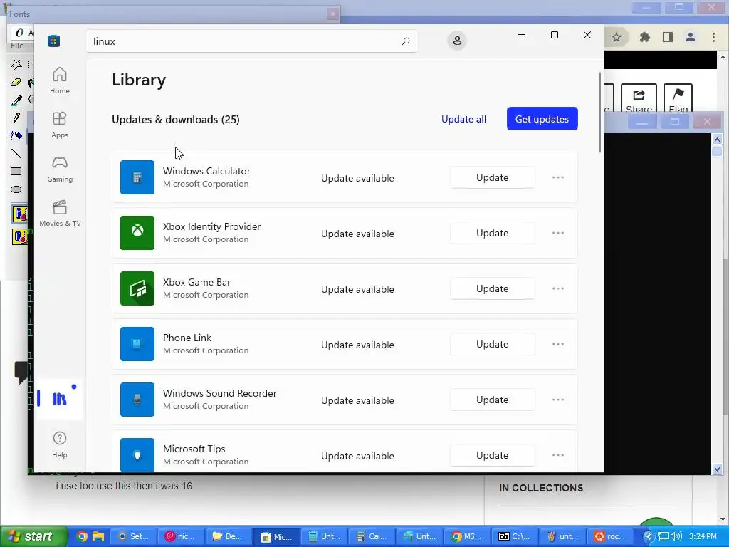This screenshot has width=729, height=547.
Task: Open the Apps section in Store sidebar
Action: [x=60, y=125]
